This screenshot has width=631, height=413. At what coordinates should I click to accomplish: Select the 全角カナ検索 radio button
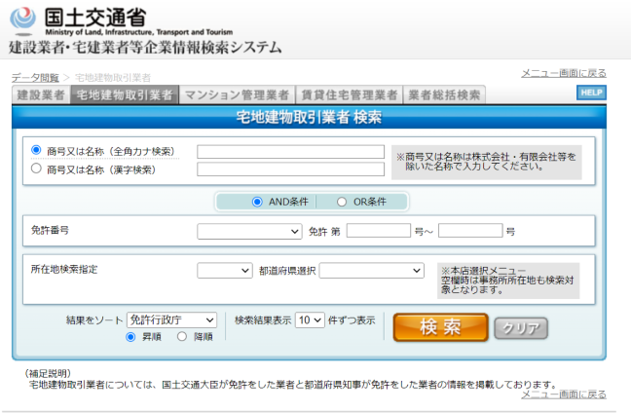37,151
